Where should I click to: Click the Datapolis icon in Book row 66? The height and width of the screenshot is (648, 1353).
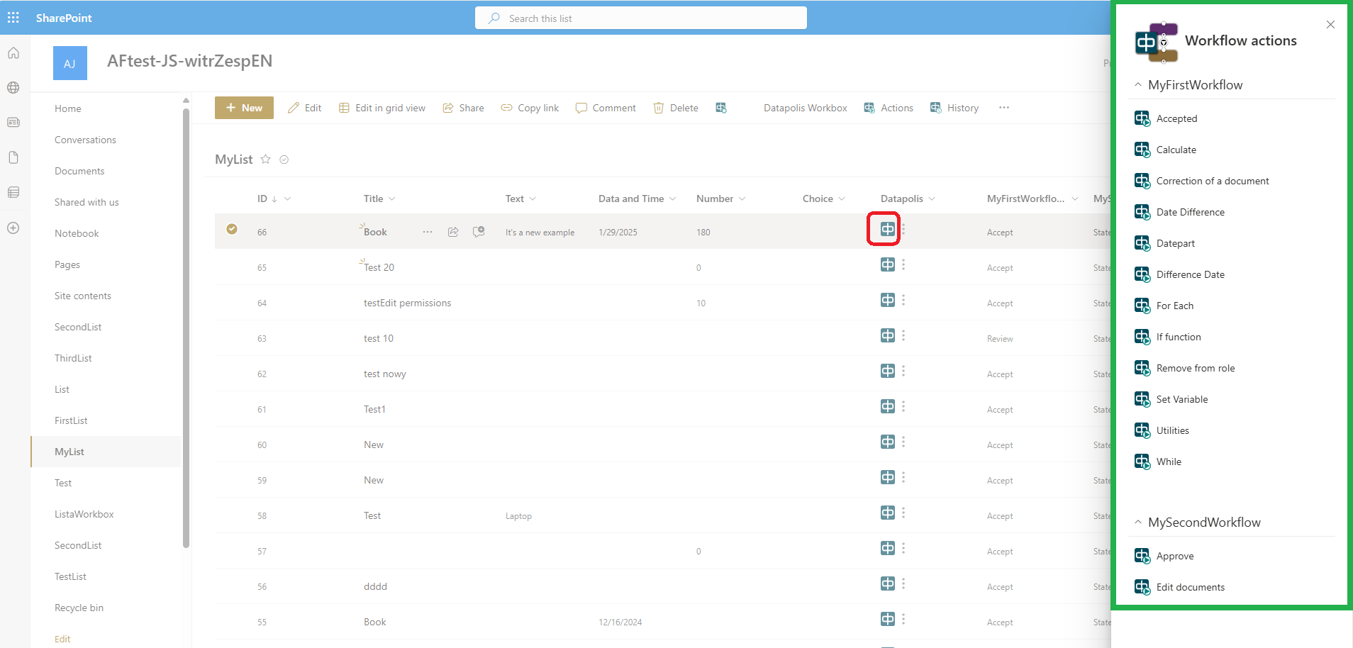887,229
